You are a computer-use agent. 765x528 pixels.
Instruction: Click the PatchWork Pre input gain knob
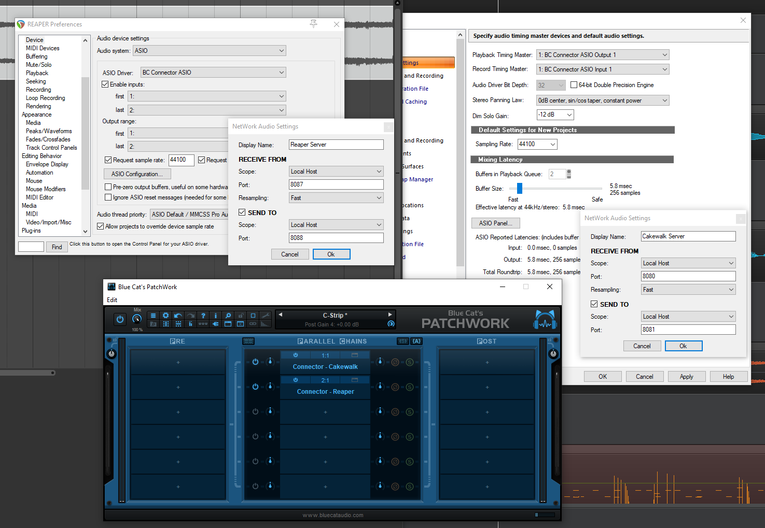click(112, 353)
